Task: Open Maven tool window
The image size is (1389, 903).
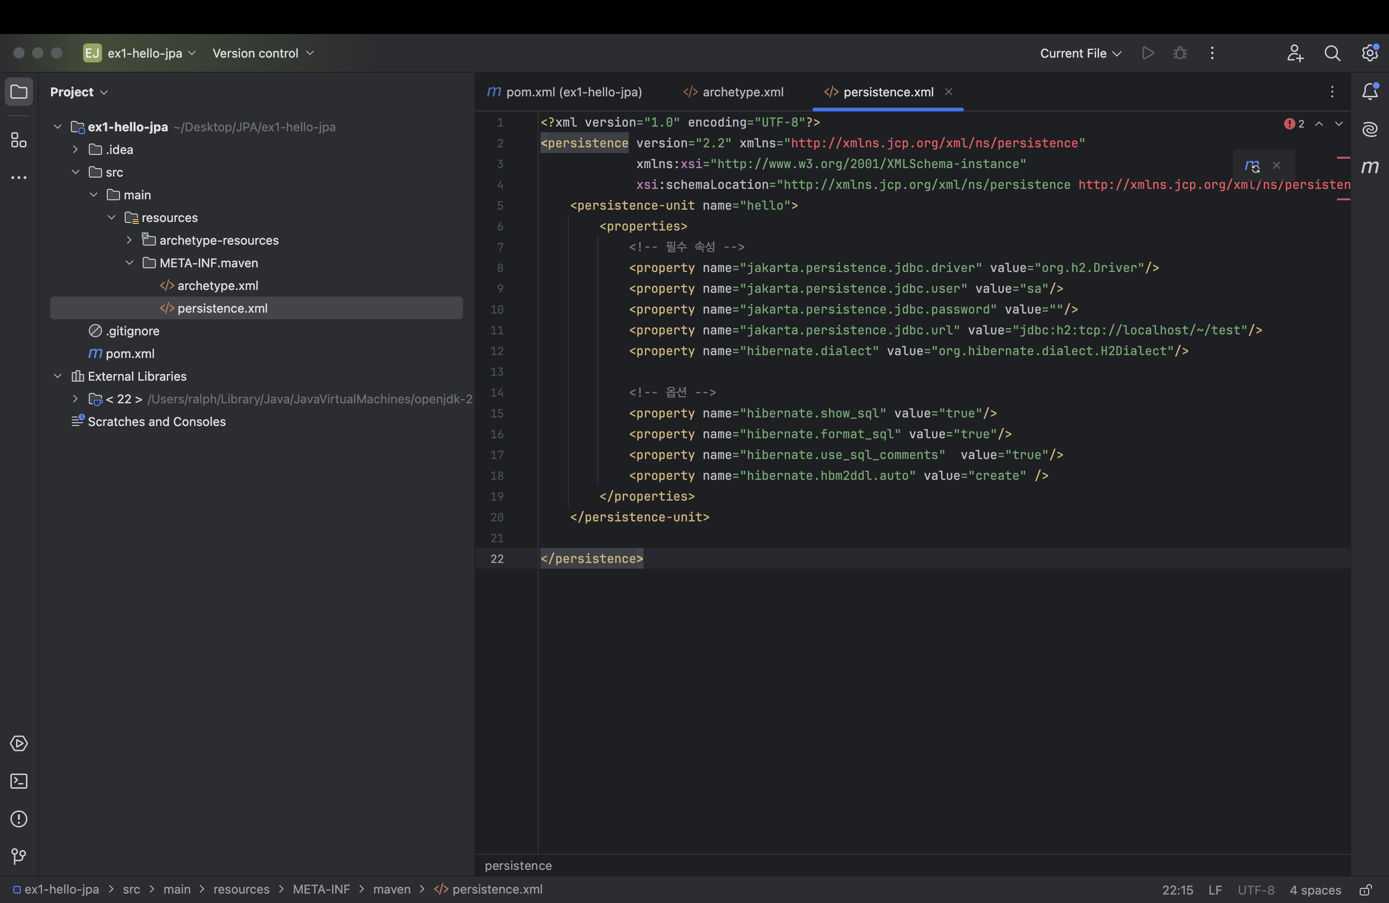Action: 1370,167
